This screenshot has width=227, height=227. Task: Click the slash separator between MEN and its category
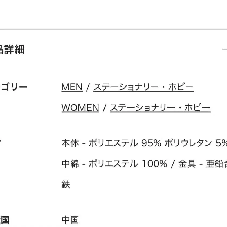tap(87, 87)
